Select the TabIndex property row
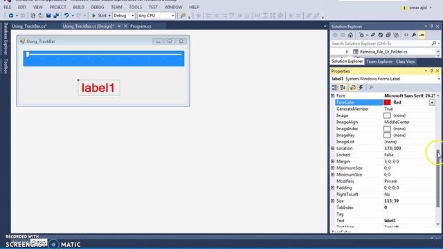This screenshot has height=249, width=443. (383, 207)
